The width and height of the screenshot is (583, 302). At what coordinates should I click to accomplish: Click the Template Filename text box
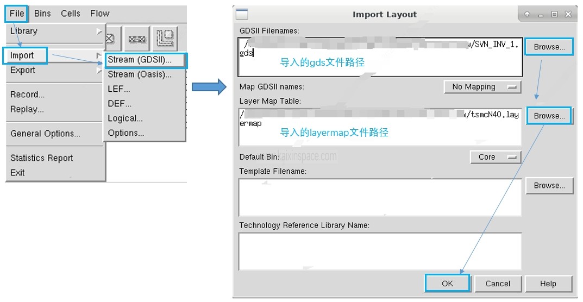point(380,197)
